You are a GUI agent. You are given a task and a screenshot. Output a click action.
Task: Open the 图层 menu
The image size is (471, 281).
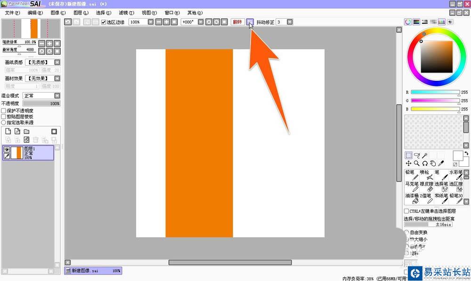click(81, 13)
